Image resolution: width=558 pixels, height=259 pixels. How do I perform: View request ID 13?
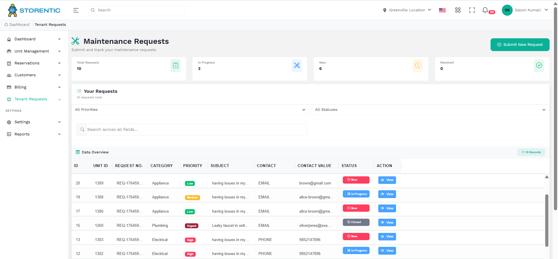click(387, 237)
